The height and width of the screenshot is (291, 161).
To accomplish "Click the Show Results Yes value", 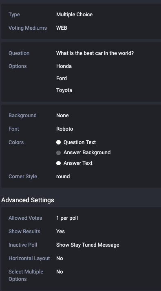I will [x=60, y=232].
